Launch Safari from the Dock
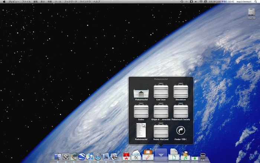The image size is (260, 163). (x=98, y=157)
